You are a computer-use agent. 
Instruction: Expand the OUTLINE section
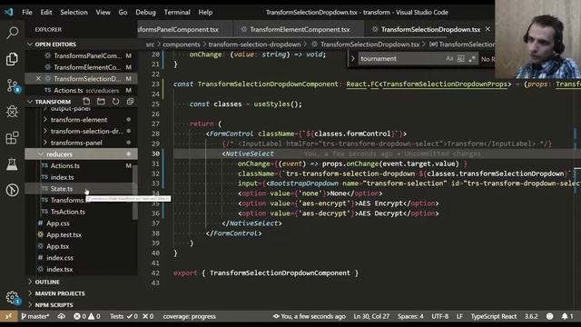click(47, 282)
